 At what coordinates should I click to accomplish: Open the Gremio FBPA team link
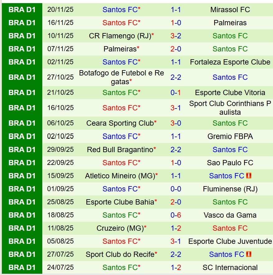point(230,137)
